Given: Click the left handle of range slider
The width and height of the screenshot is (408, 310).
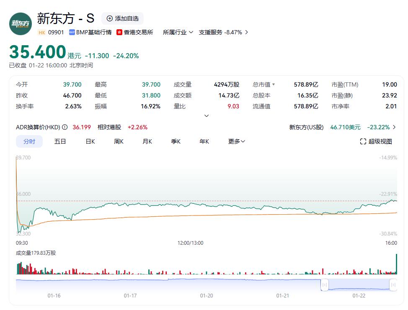Looking at the screenshot, I should click(324, 285).
